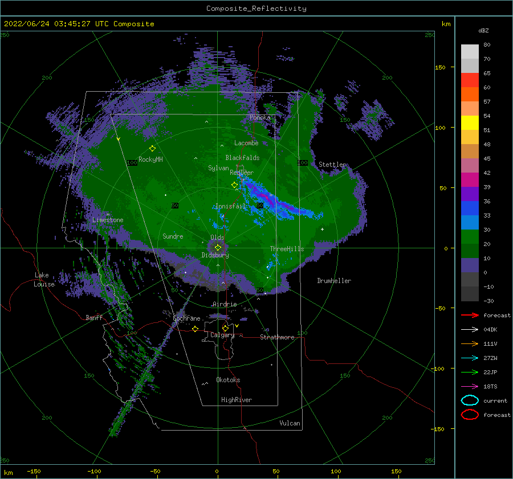Click the Drumheller label

(x=334, y=281)
